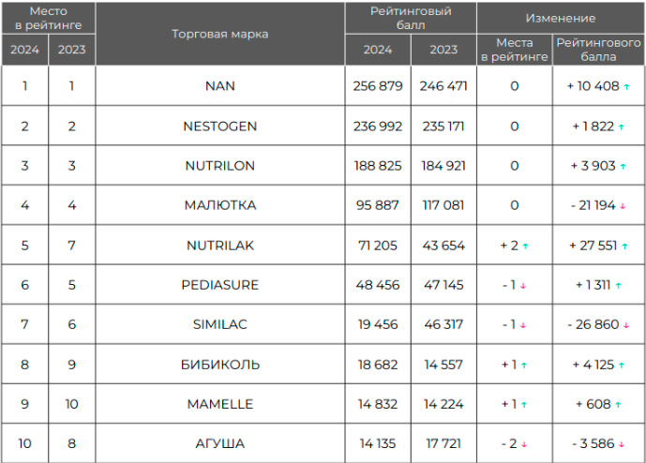Click the red arrow beside -2 in АГУША row
Screen dimensions: 646x463
pos(524,444)
